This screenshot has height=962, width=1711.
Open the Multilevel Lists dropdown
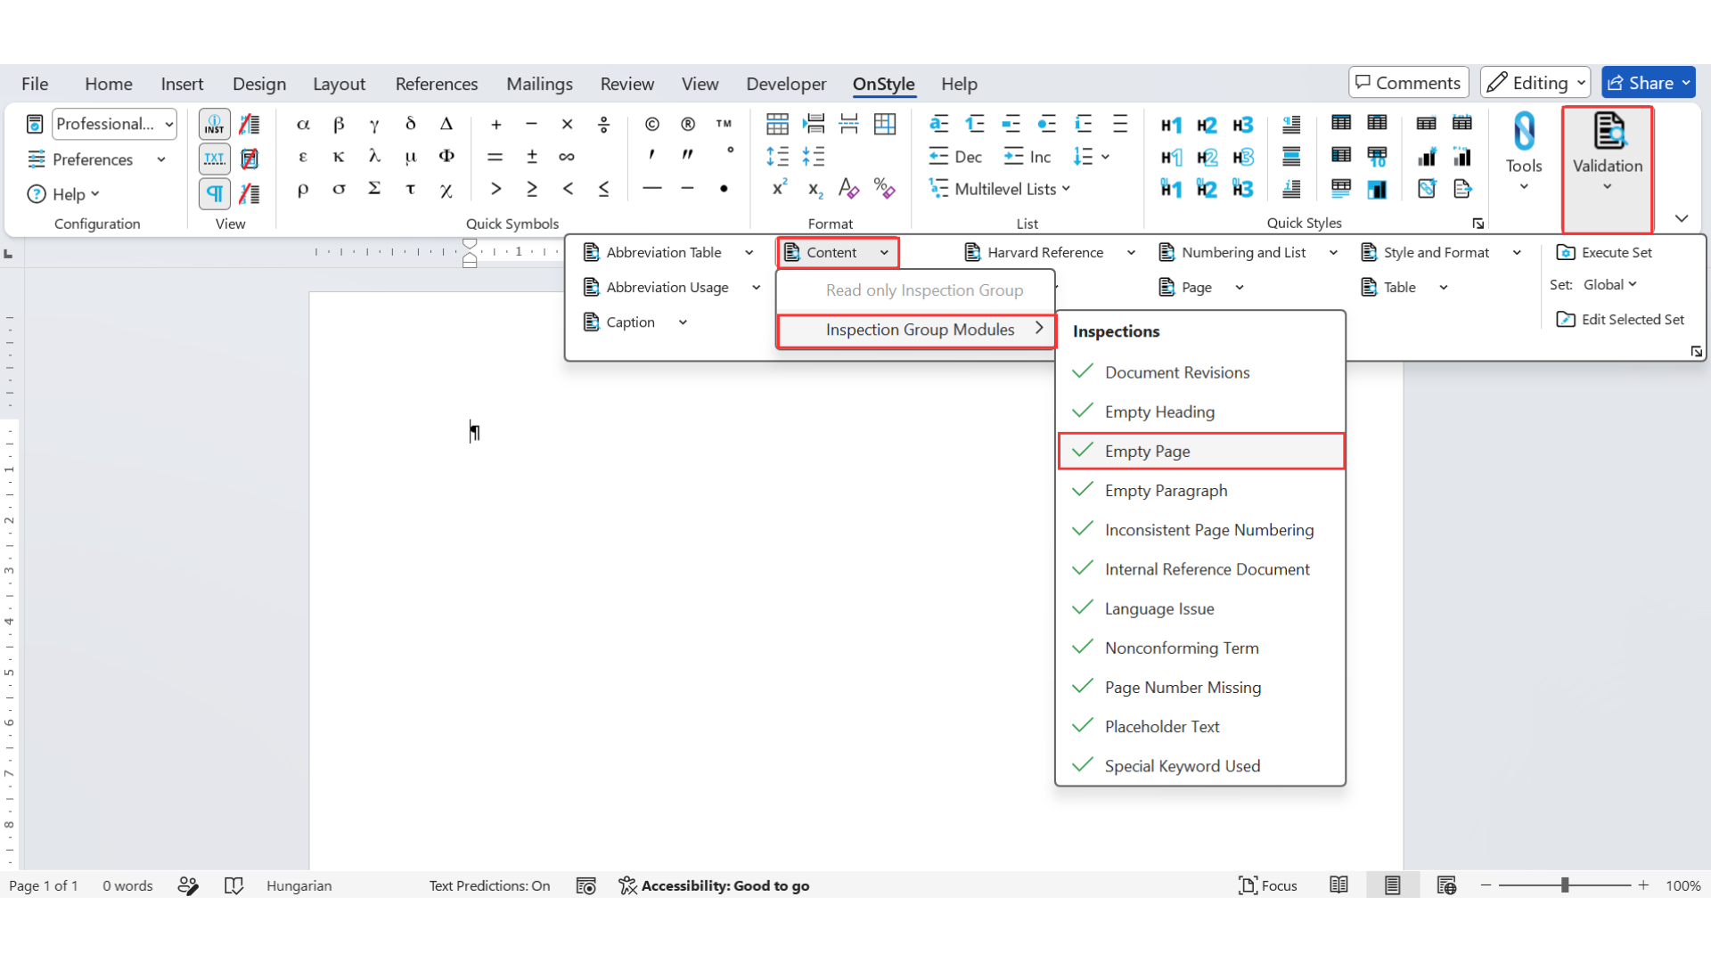[1000, 189]
